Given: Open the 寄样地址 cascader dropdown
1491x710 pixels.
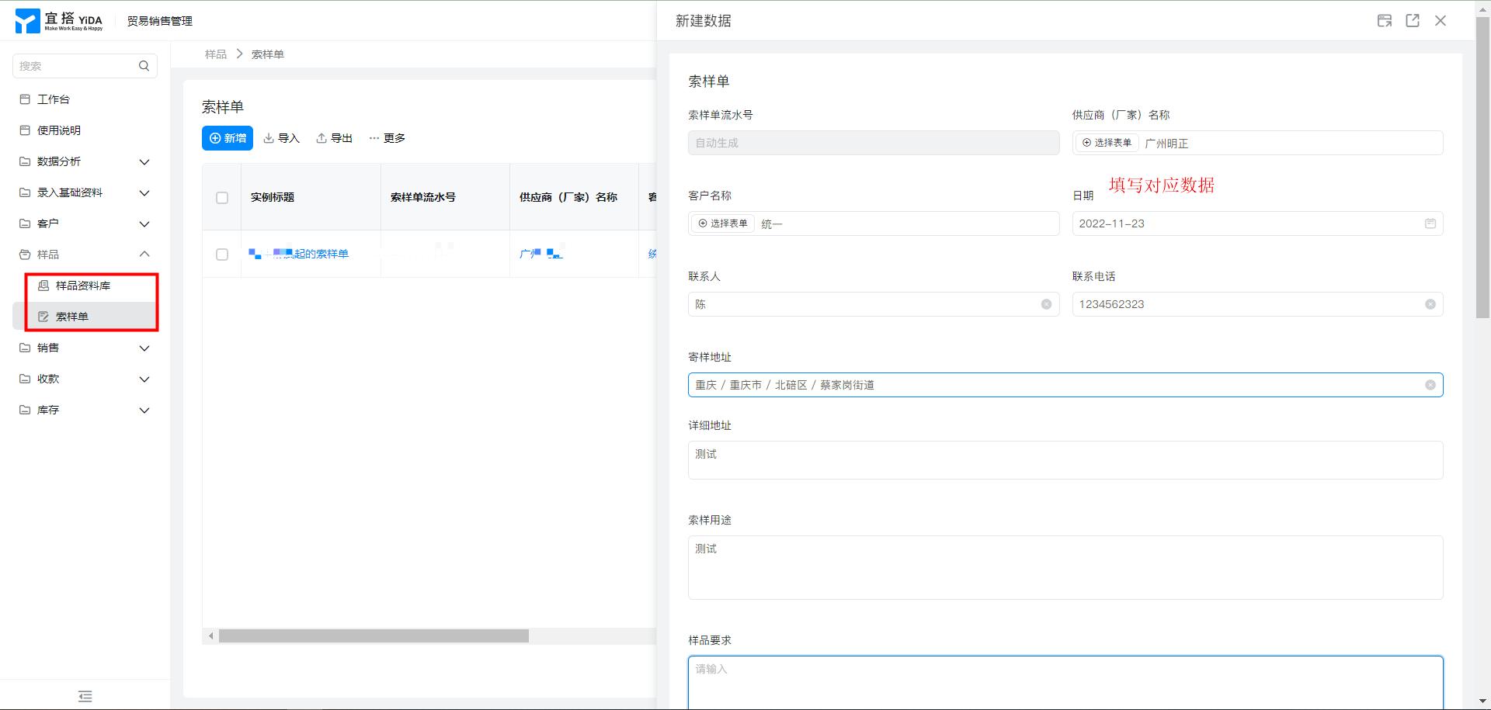Looking at the screenshot, I should tap(1065, 385).
